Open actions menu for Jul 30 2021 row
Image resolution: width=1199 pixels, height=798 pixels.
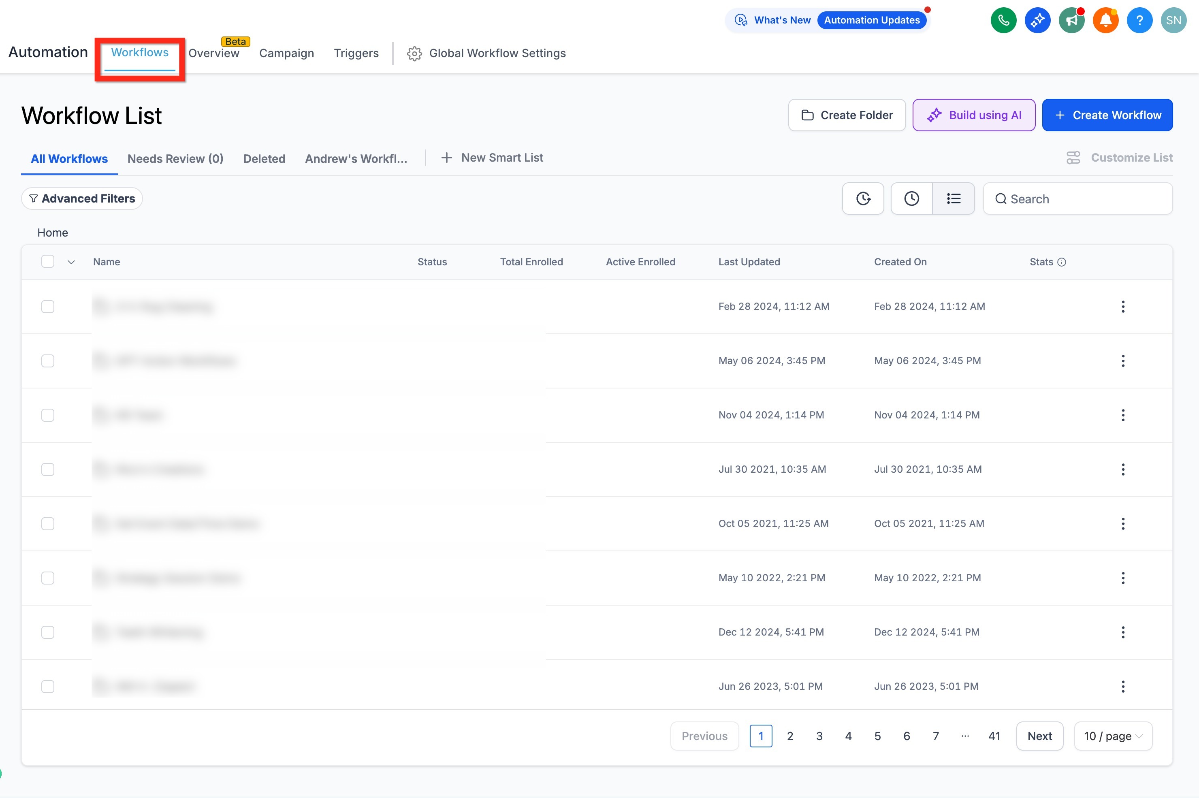point(1123,469)
